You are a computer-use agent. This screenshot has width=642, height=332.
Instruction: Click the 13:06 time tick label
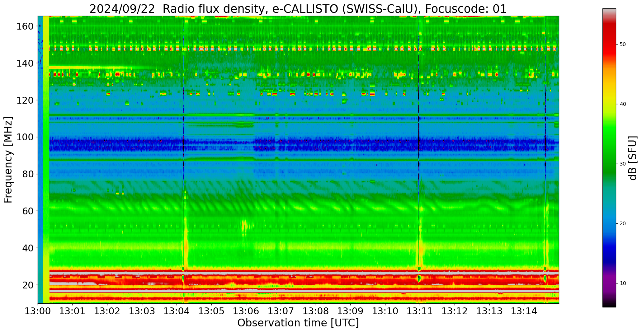[246, 311]
